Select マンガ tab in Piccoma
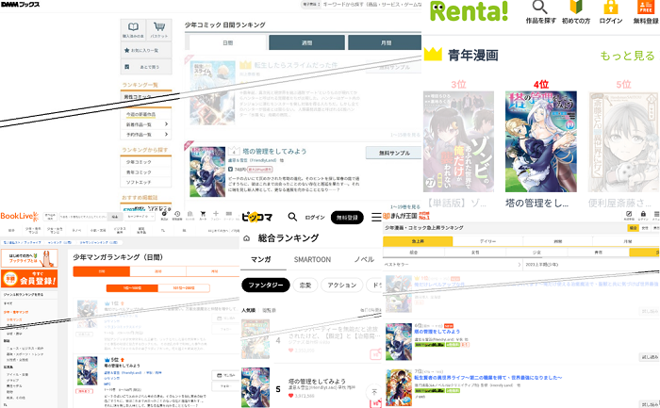 click(261, 259)
